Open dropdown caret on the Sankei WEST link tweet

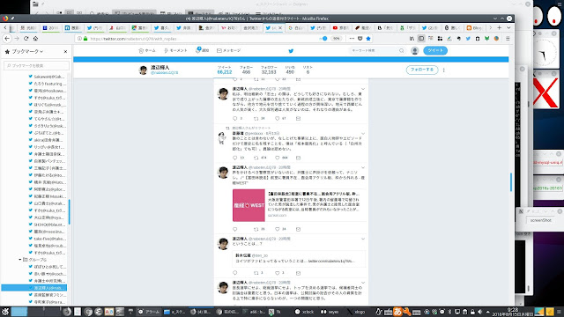point(363,167)
